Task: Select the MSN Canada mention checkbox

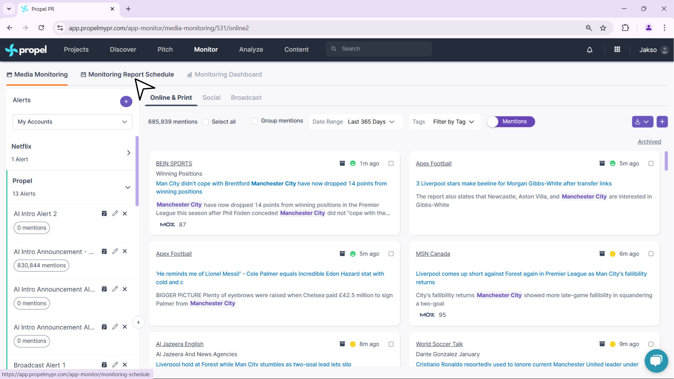Action: pyautogui.click(x=651, y=254)
